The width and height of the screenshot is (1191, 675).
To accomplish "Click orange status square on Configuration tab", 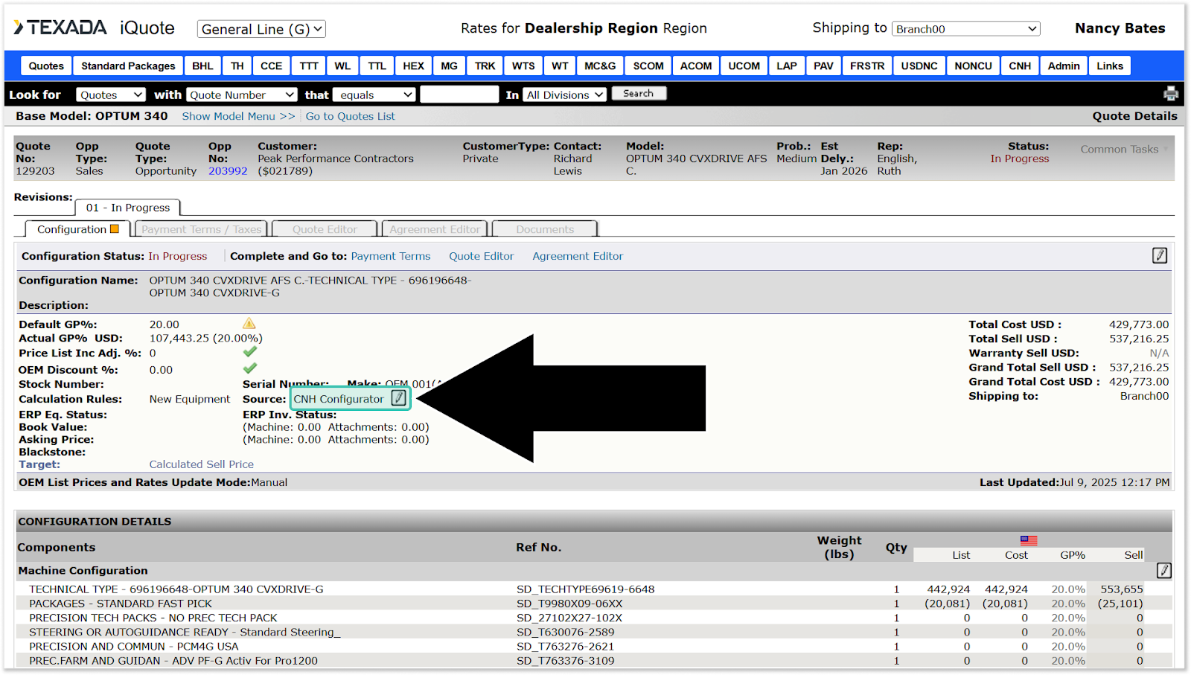I will click(115, 228).
